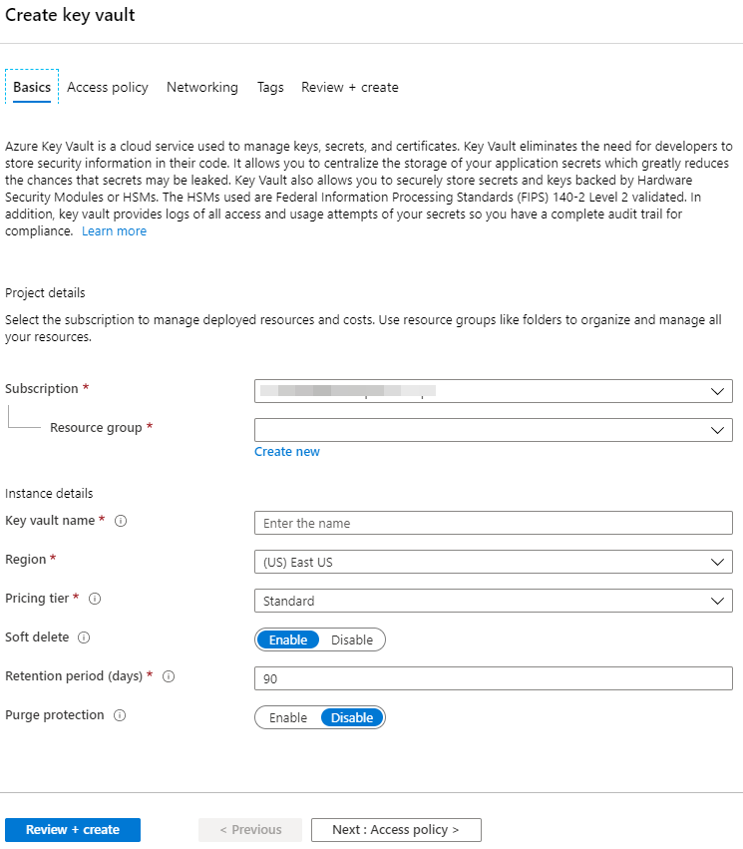Click the blue Review + create button
Image resolution: width=743 pixels, height=849 pixels.
coord(73,830)
